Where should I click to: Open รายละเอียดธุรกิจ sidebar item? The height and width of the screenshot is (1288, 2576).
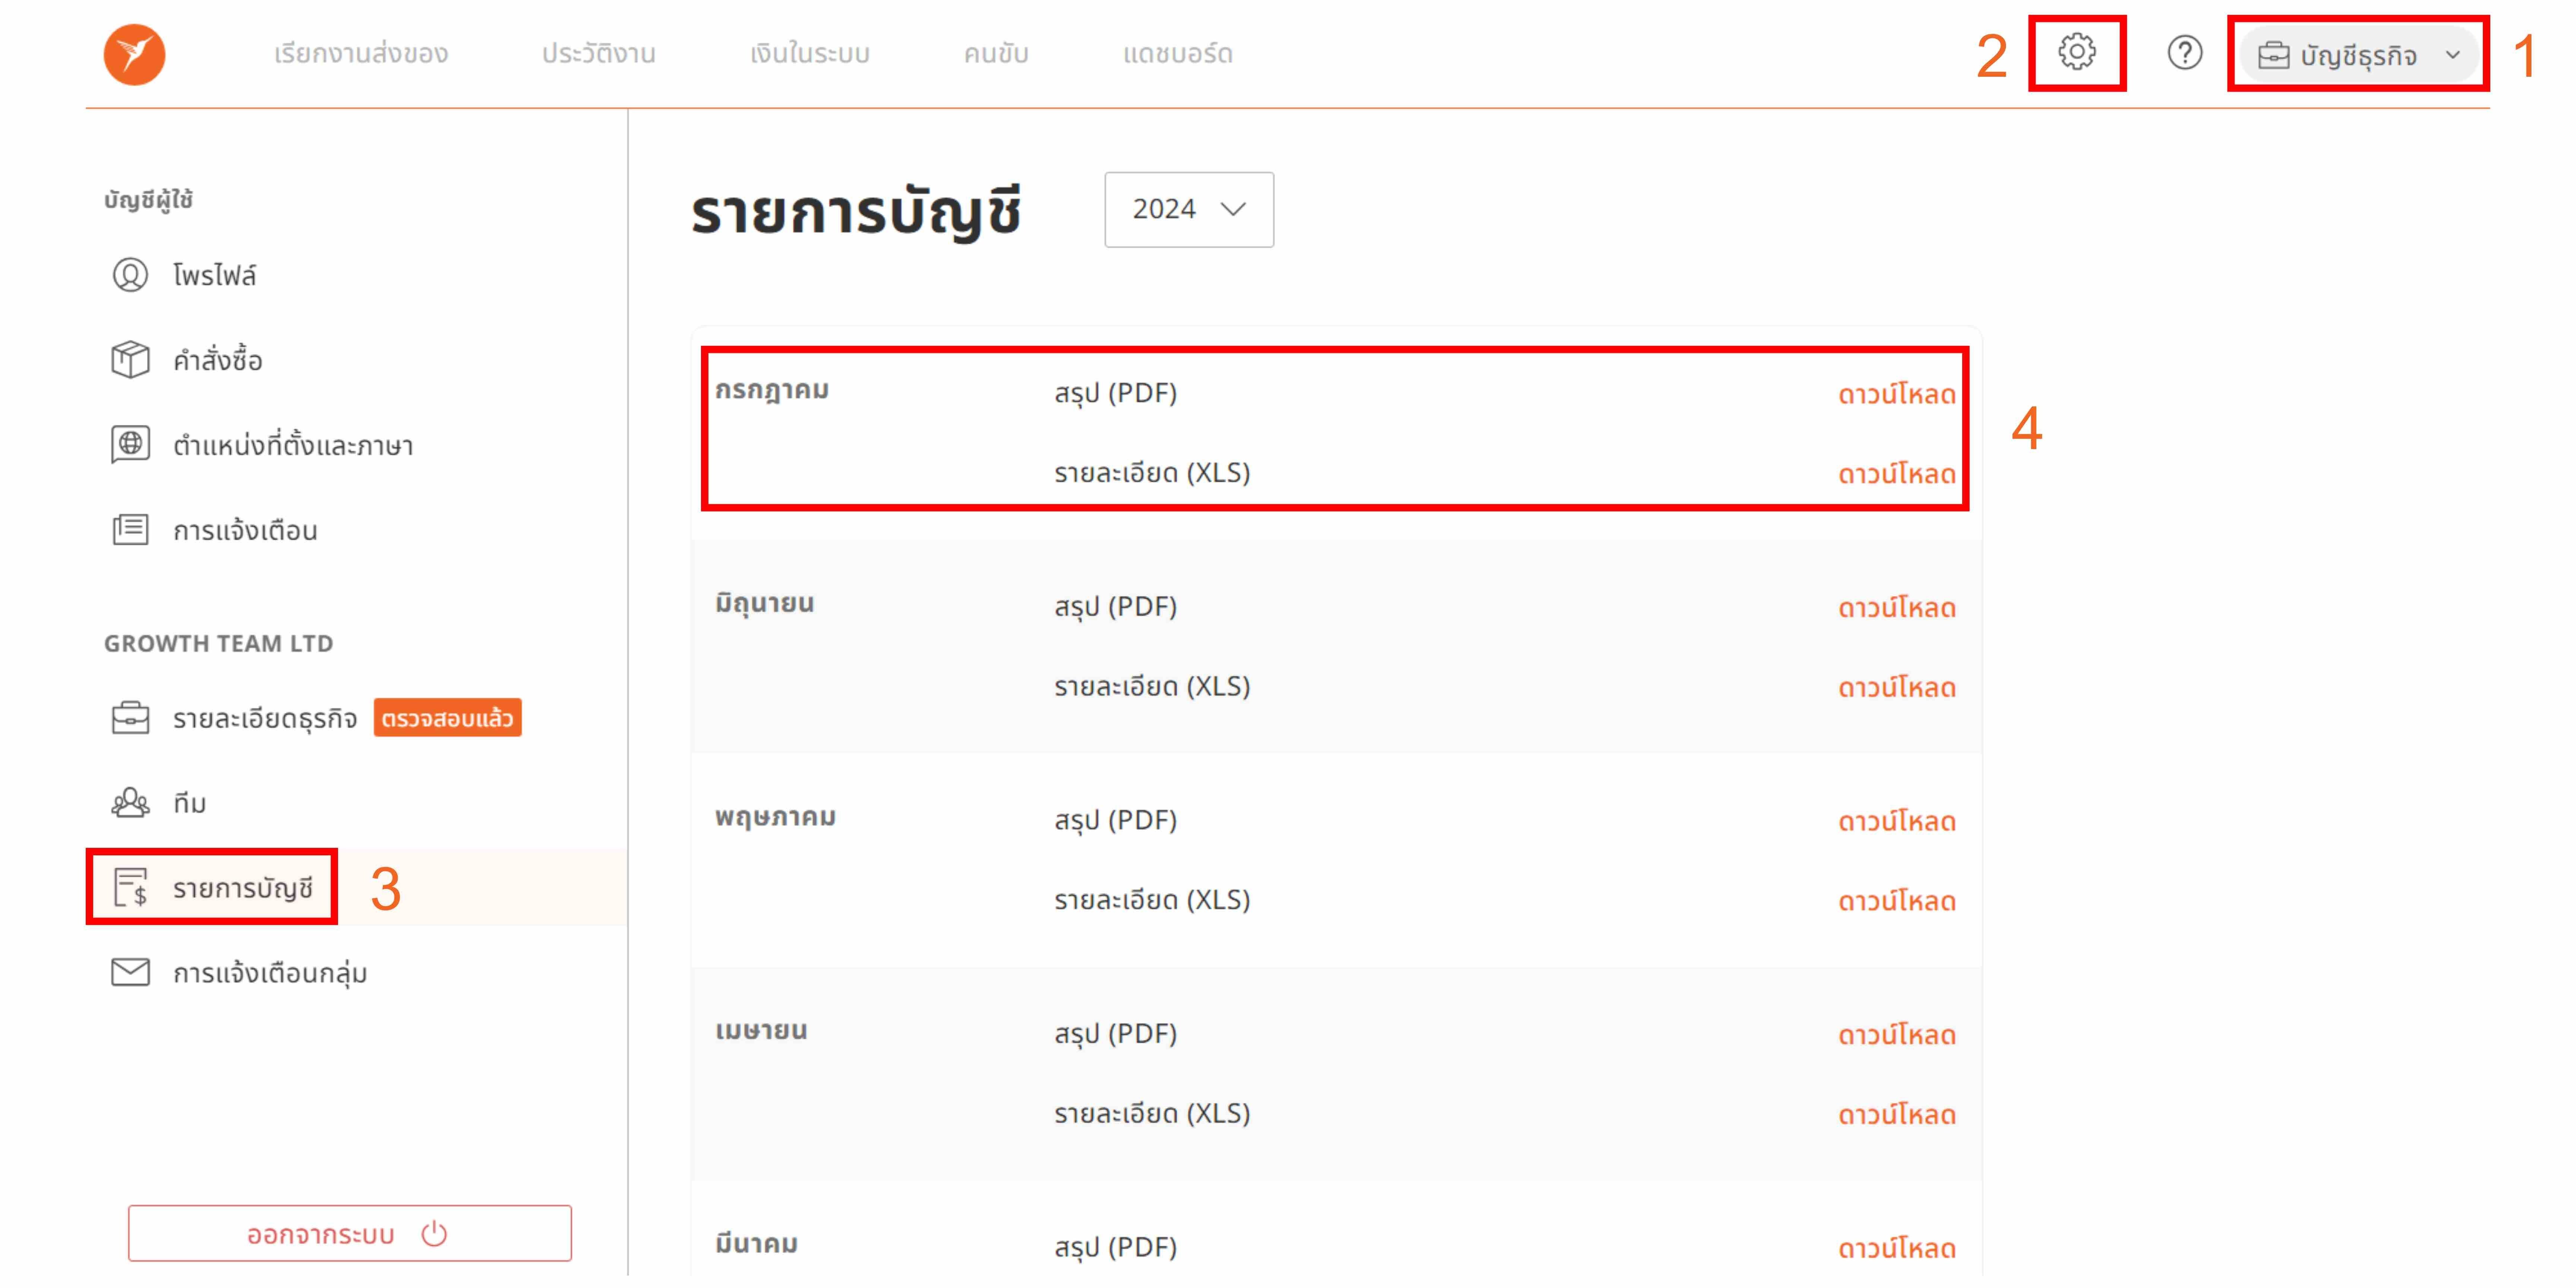click(265, 718)
